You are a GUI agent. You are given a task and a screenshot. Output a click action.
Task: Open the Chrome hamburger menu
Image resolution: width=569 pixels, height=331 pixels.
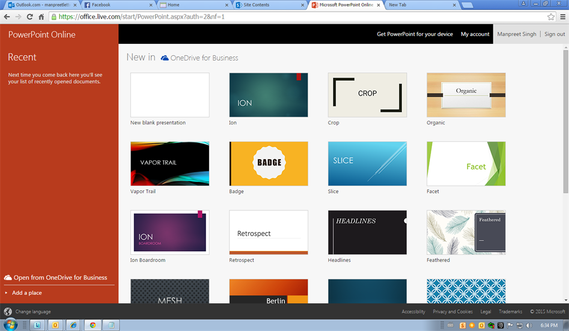[563, 17]
